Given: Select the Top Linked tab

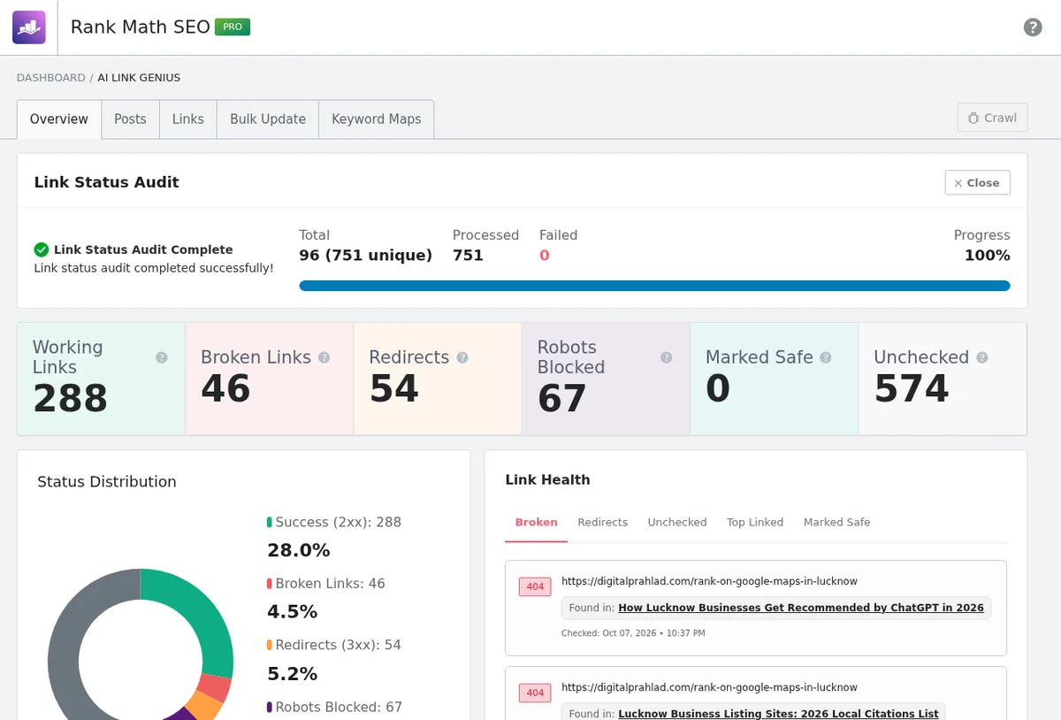Looking at the screenshot, I should (x=755, y=523).
